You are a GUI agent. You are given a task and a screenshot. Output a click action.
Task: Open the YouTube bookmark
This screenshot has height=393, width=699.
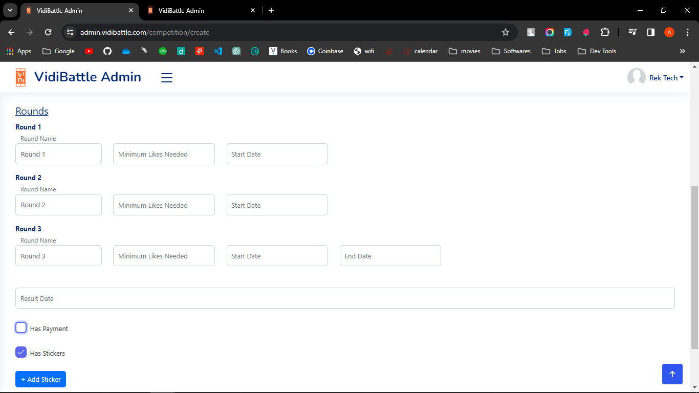[89, 51]
